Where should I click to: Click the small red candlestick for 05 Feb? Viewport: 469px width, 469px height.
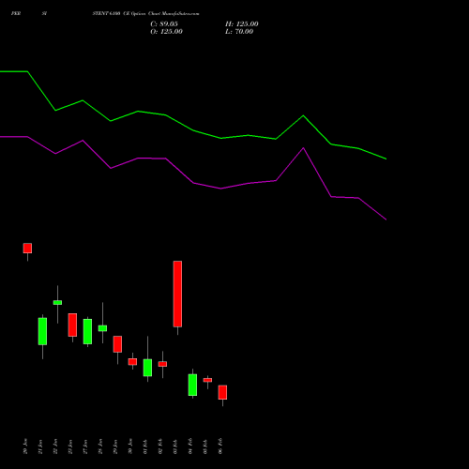pyautogui.click(x=207, y=380)
